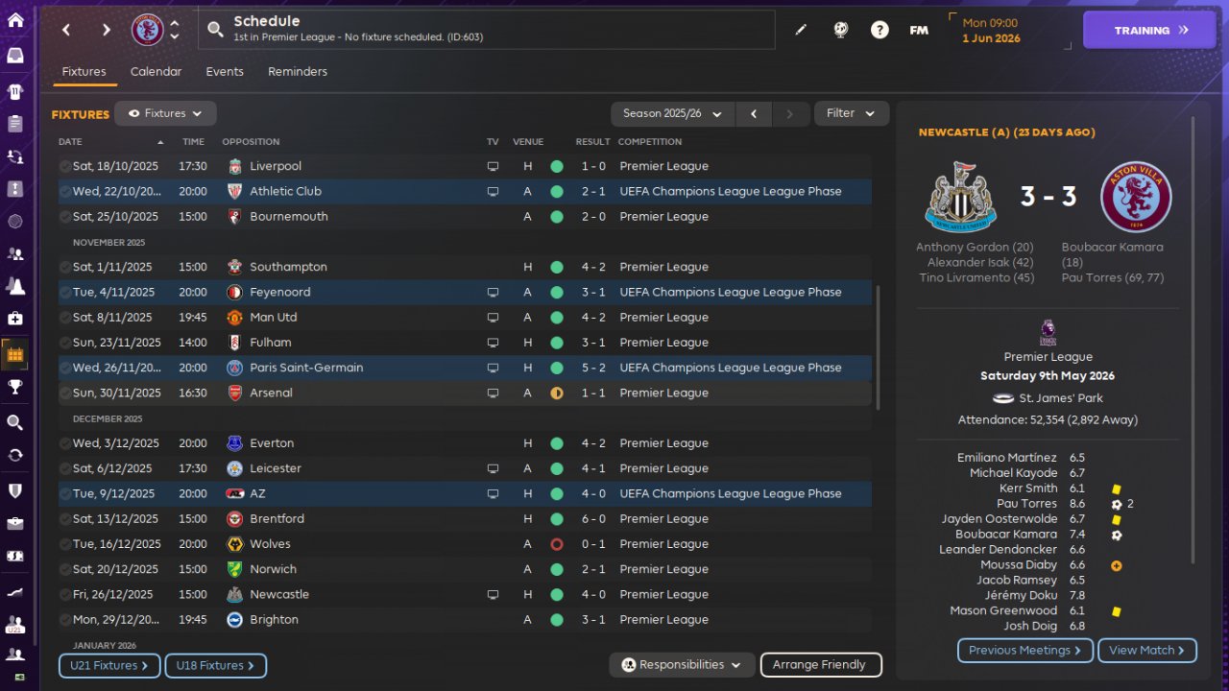
Task: Click the date 1 Jun 2026
Action: click(x=991, y=38)
